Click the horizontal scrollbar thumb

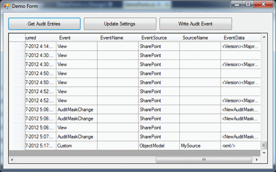pos(204,160)
